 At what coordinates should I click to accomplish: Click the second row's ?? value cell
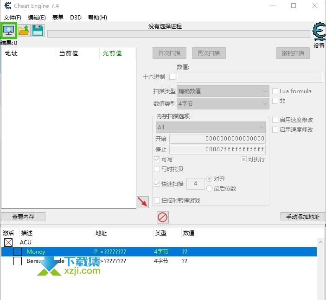coord(185,261)
